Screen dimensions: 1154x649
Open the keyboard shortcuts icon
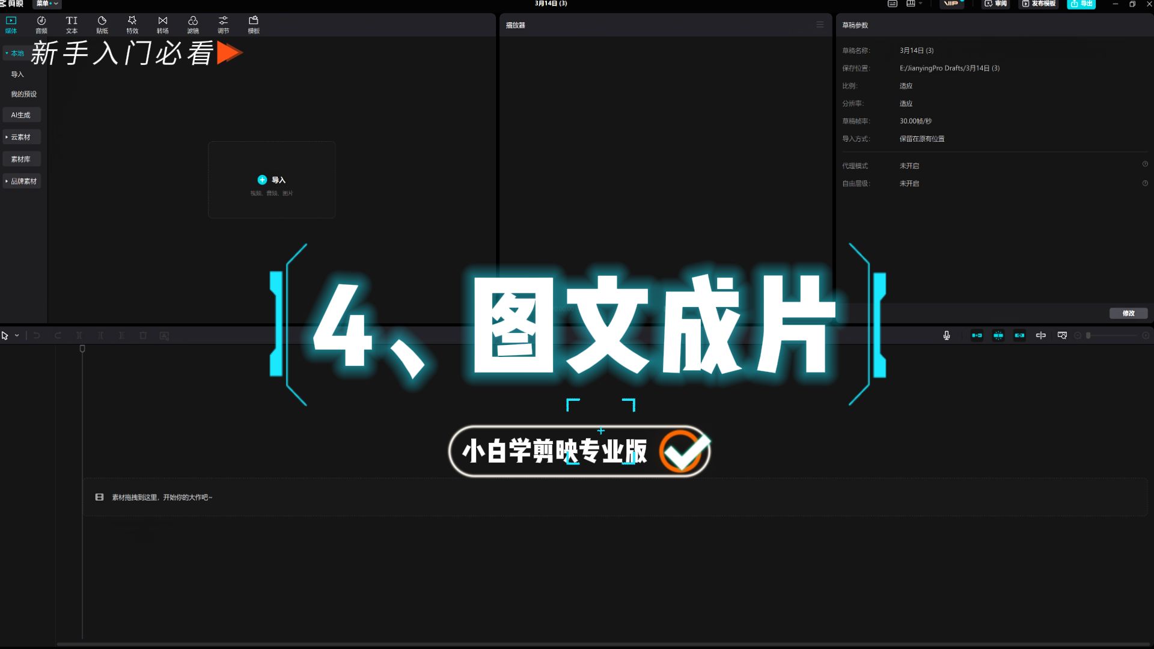(893, 4)
